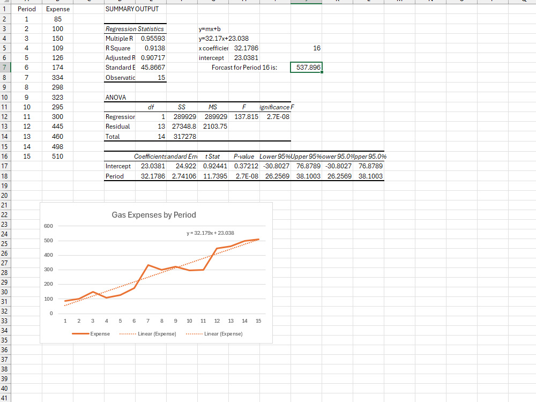The height and width of the screenshot is (402, 536).
Task: Select the Period row label in coefficients table
Action: pos(120,176)
